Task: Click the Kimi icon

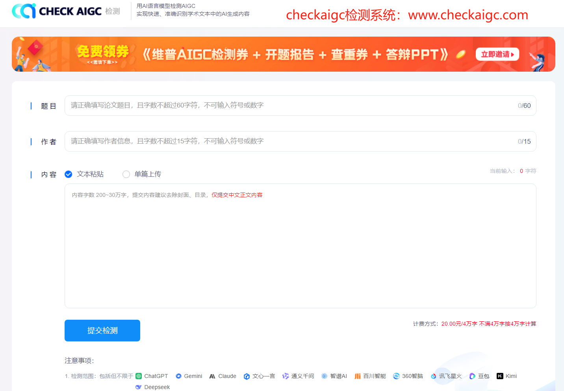Action: 500,376
